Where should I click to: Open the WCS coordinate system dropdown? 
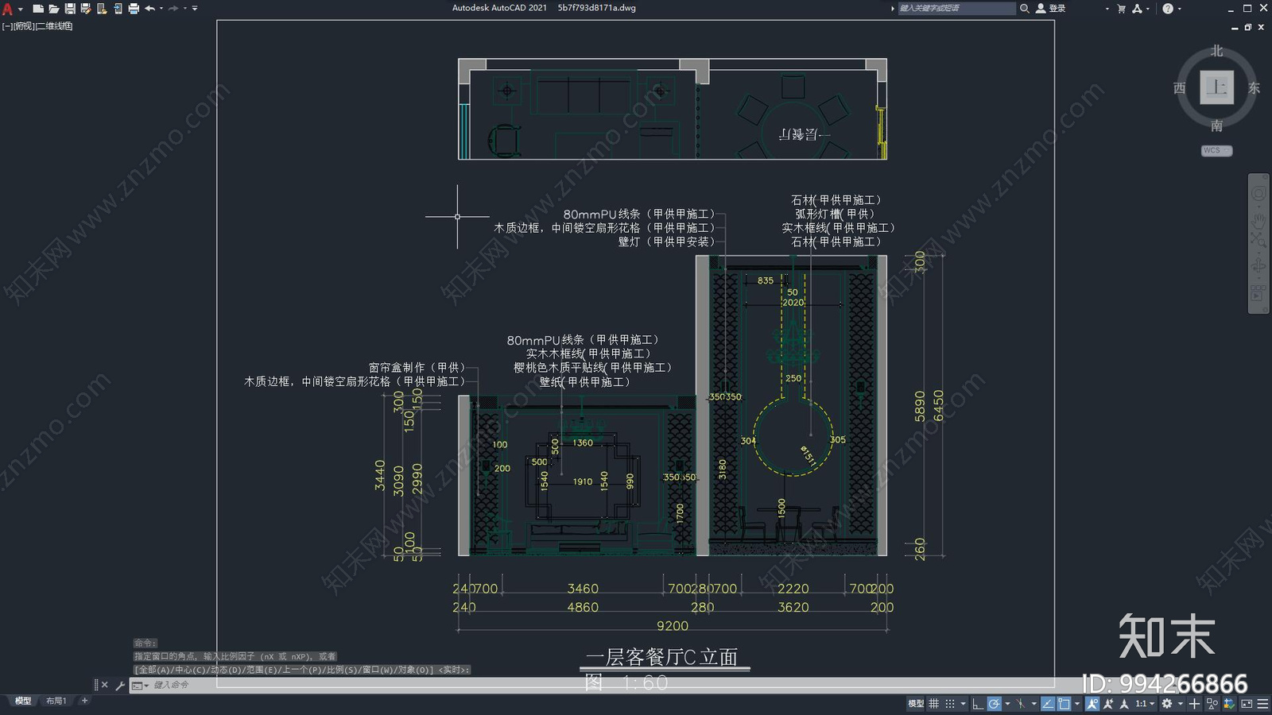(1216, 150)
